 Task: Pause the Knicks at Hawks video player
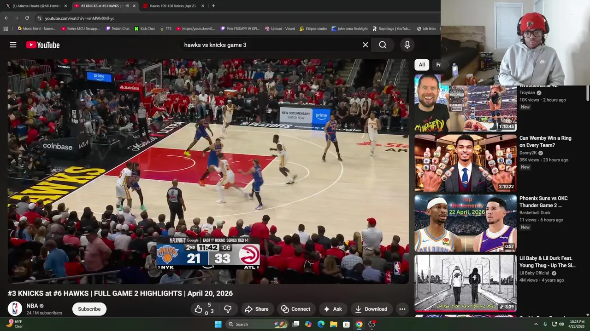(208, 171)
